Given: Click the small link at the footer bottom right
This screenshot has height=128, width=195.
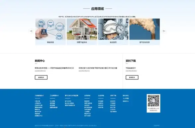Looking at the screenshot, I should pos(157,126).
